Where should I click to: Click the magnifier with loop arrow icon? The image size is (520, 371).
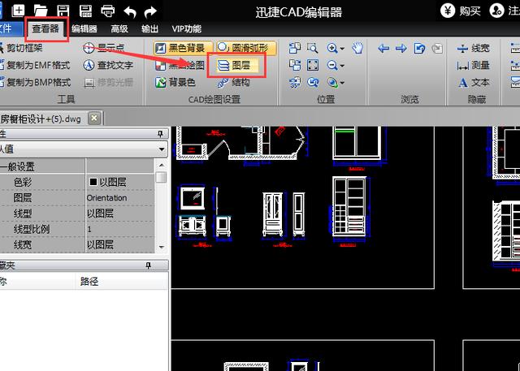[x=312, y=82]
